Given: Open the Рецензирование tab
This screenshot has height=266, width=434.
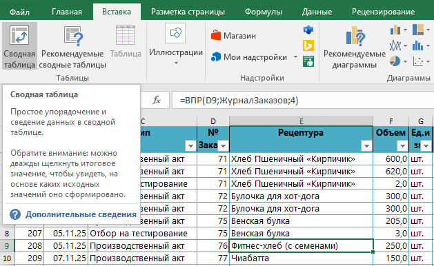Looking at the screenshot, I should [x=384, y=12].
